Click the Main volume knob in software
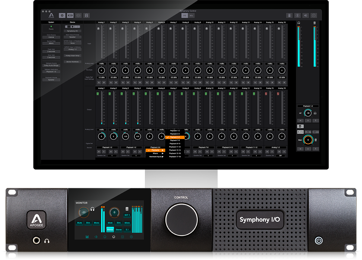Image resolution: width=362 pixels, height=260 pixels. click(308, 140)
